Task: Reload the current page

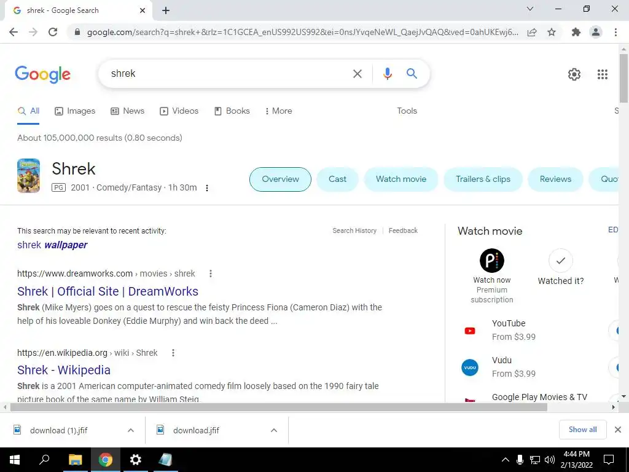Action: tap(53, 32)
